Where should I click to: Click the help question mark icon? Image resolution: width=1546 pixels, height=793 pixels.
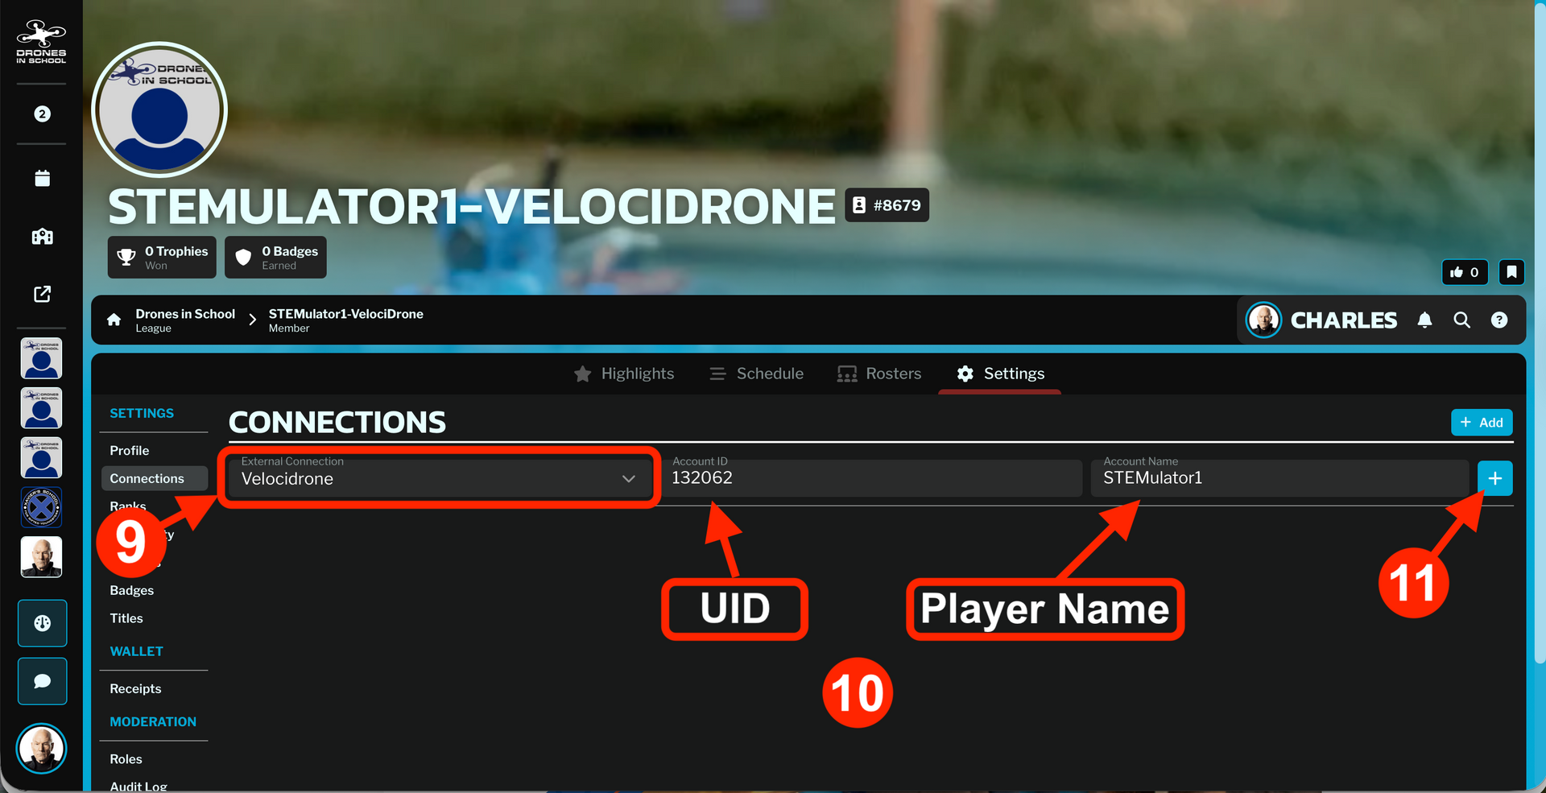point(1498,320)
